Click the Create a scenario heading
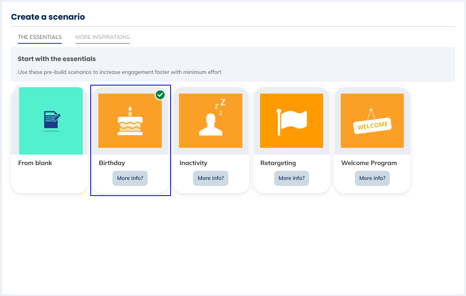The width and height of the screenshot is (466, 296). tap(48, 17)
